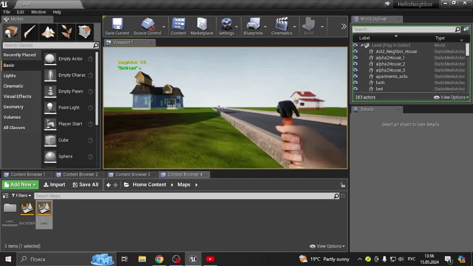The width and height of the screenshot is (473, 266).
Task: Open Cinematics toolbar button
Action: [282, 27]
